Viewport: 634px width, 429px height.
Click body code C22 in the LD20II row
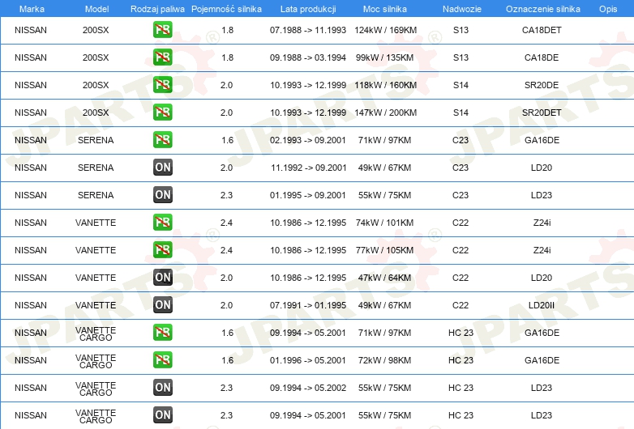pos(461,305)
